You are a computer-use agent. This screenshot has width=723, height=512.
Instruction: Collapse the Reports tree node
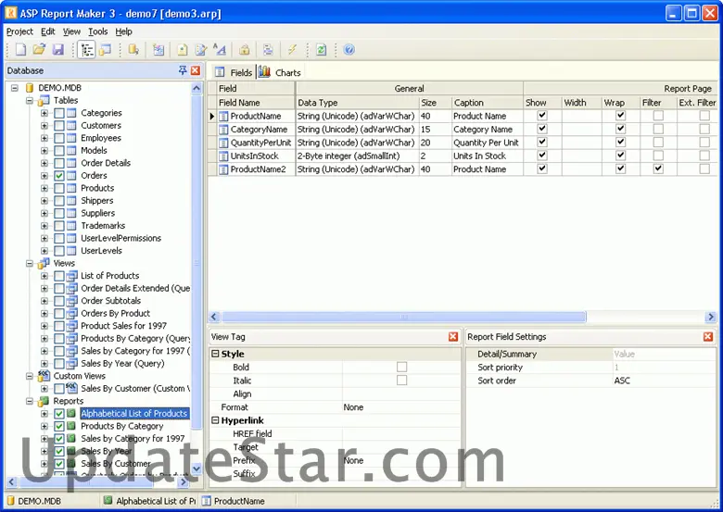(x=30, y=401)
